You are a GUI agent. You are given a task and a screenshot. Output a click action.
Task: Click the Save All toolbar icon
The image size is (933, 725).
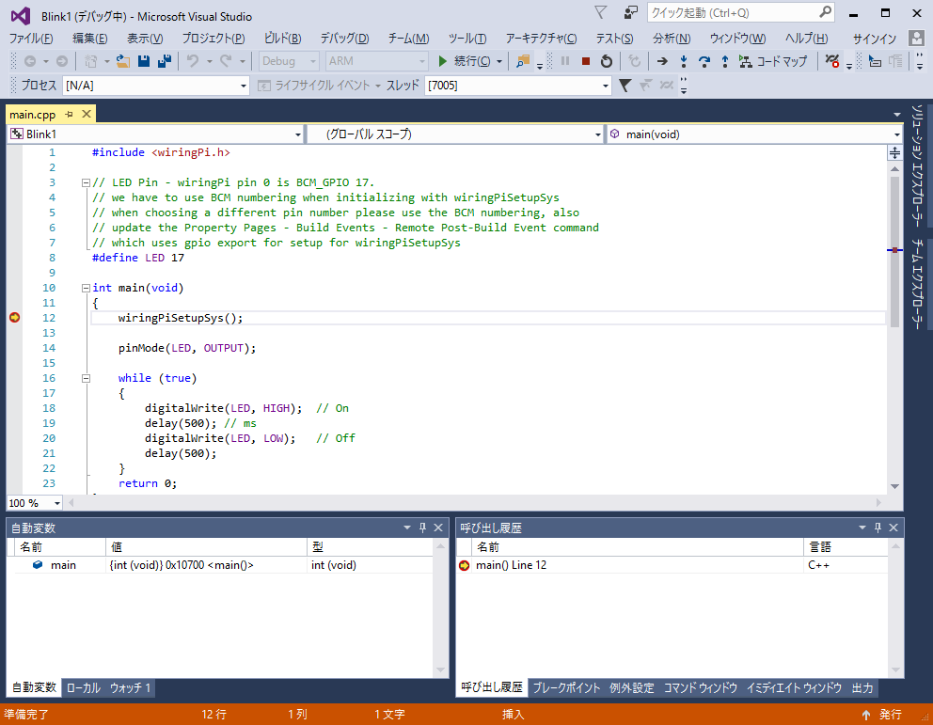pyautogui.click(x=165, y=61)
